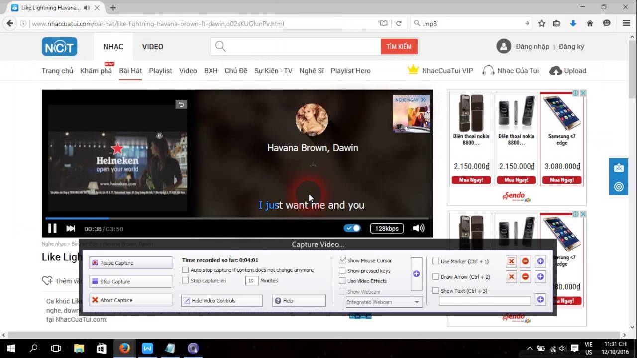
Task: Open File Explorer from the taskbar
Action: 79,348
